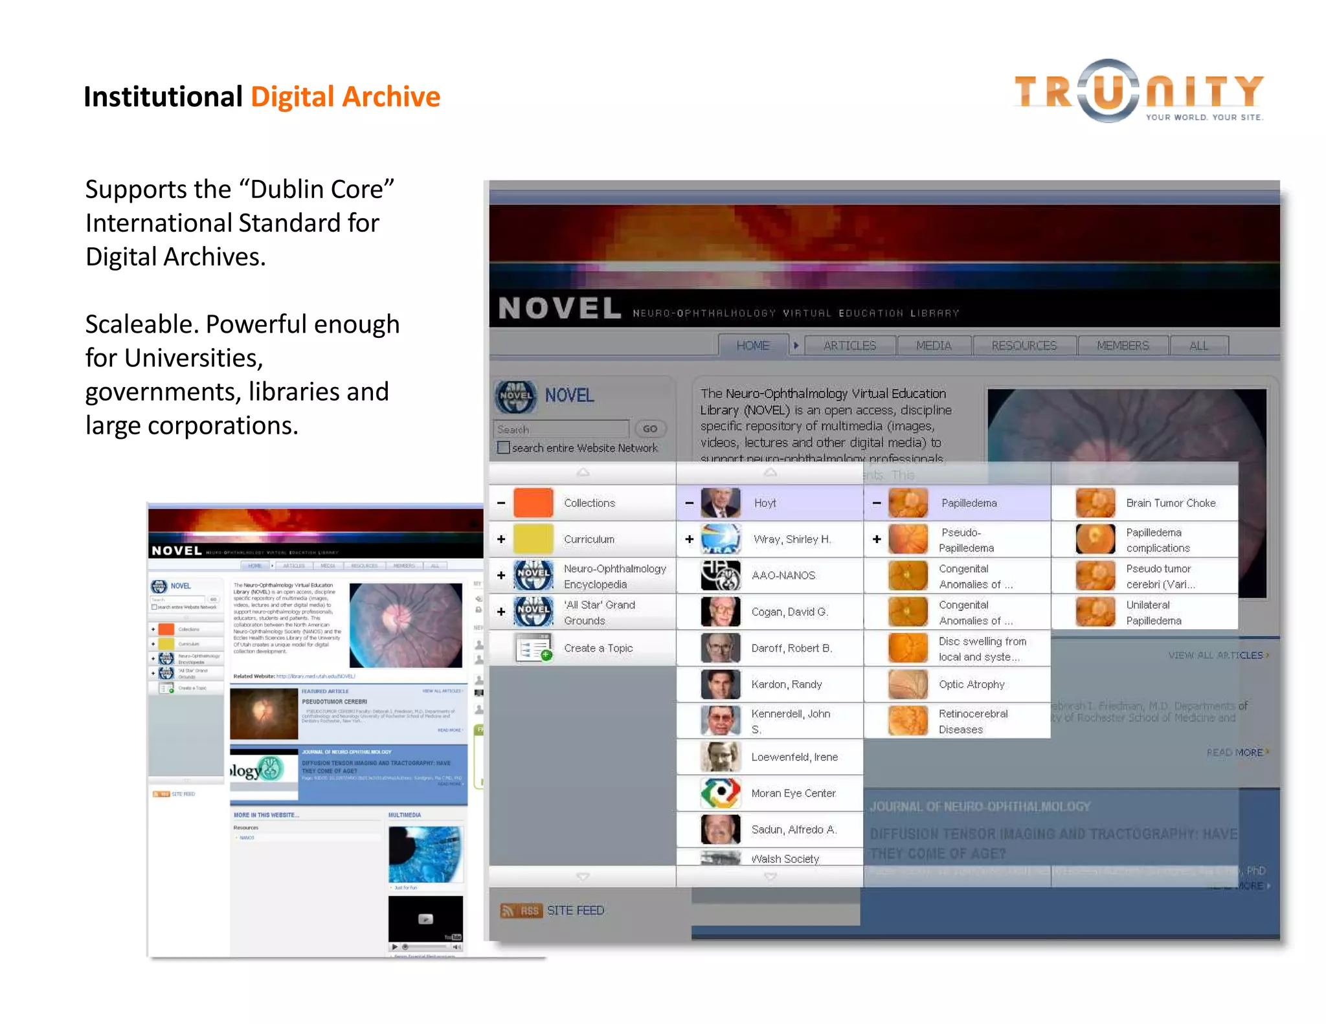This screenshot has height=1024, width=1326.
Task: Click the Retinocerebral Diseases thumbnail
Action: (x=908, y=720)
